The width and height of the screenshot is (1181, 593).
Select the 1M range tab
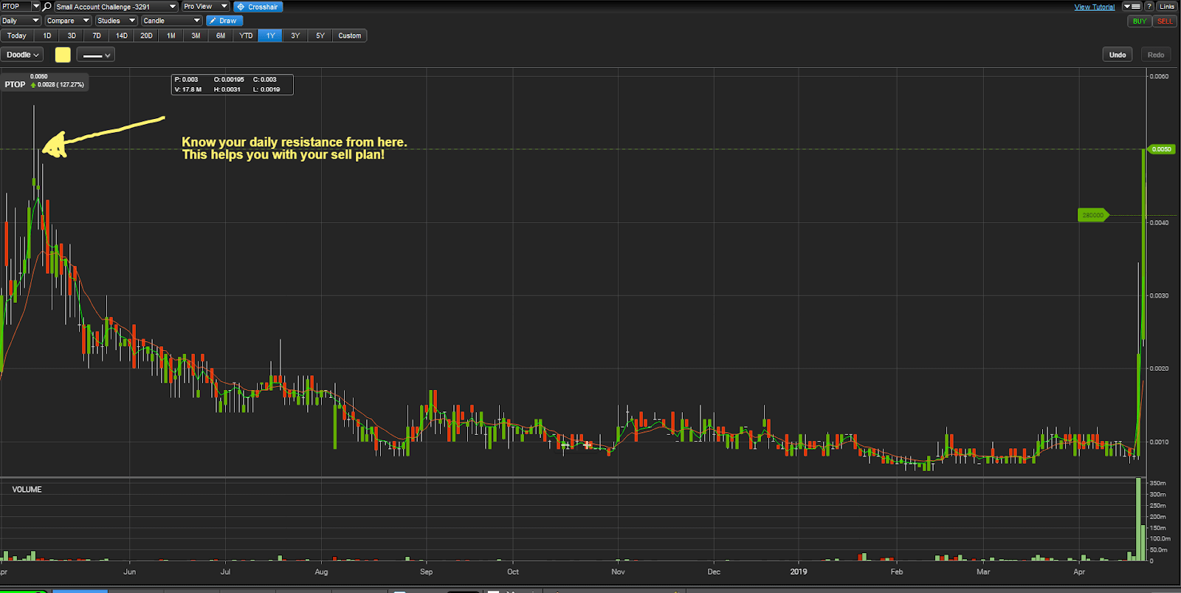point(171,35)
